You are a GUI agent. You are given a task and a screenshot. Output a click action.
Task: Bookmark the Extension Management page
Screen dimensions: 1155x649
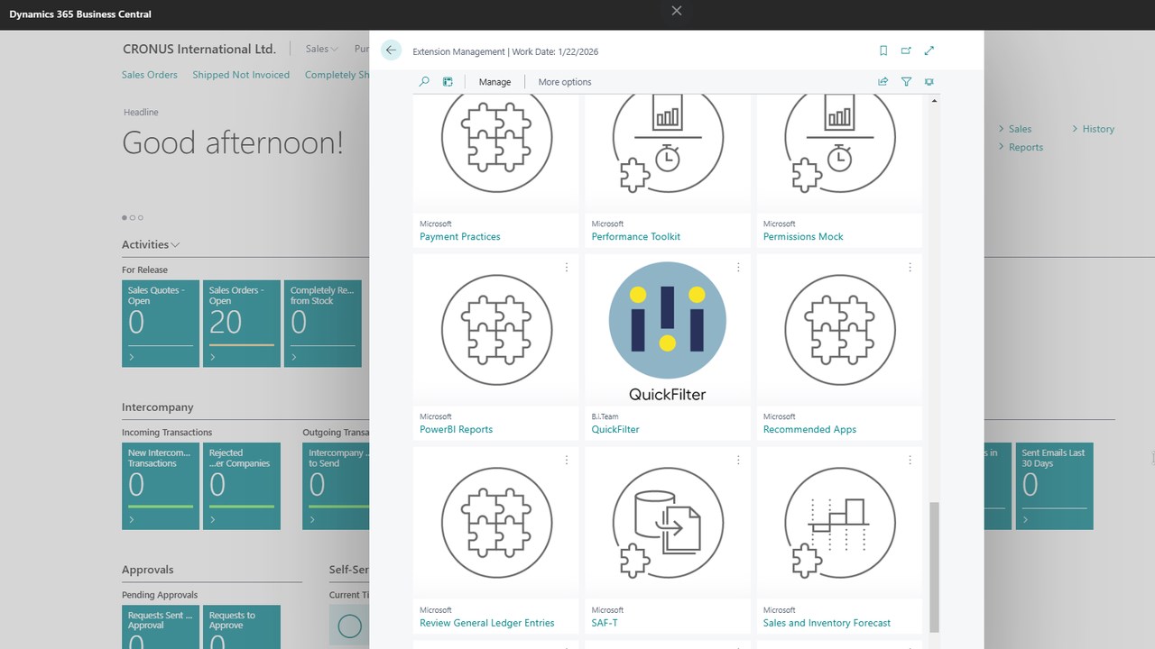[883, 51]
